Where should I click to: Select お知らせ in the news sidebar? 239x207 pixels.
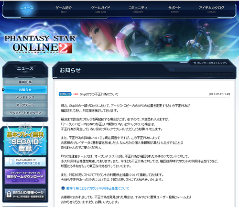click(x=25, y=90)
